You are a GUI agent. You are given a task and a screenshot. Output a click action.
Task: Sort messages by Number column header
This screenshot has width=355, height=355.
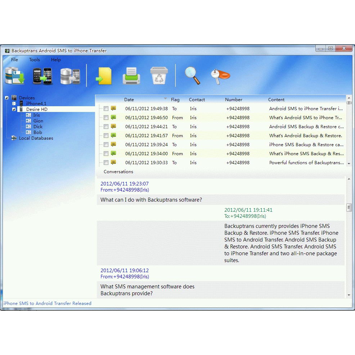(x=234, y=100)
